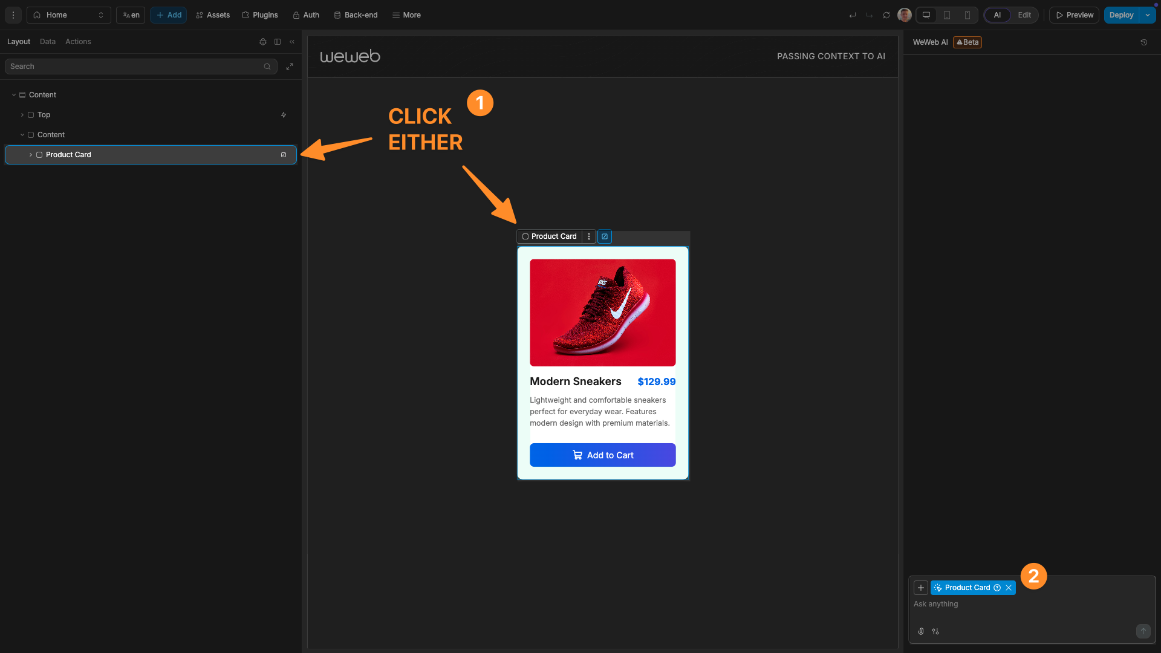Screen dimensions: 1161x653
Task: Open the Data tab
Action: (x=48, y=42)
